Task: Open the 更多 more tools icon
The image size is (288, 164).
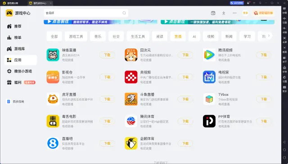Action: [x=284, y=89]
